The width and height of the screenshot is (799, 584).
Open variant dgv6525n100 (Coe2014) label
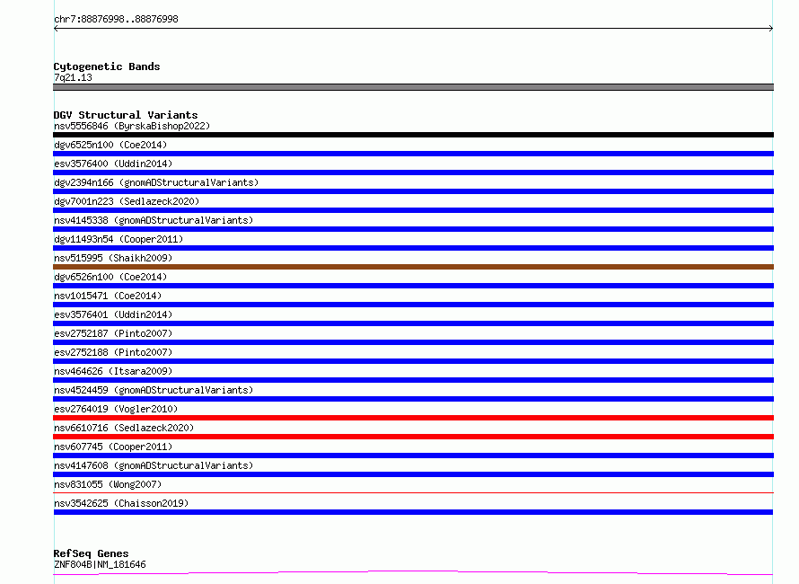[110, 145]
